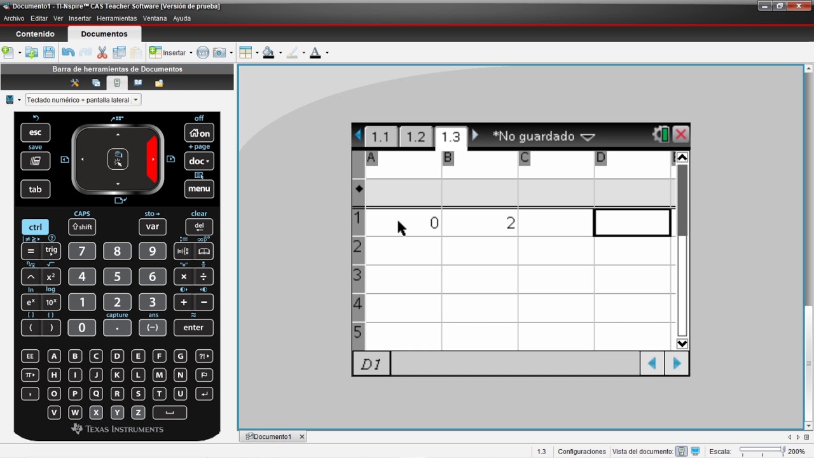Open the utilities book panel icon

[138, 83]
